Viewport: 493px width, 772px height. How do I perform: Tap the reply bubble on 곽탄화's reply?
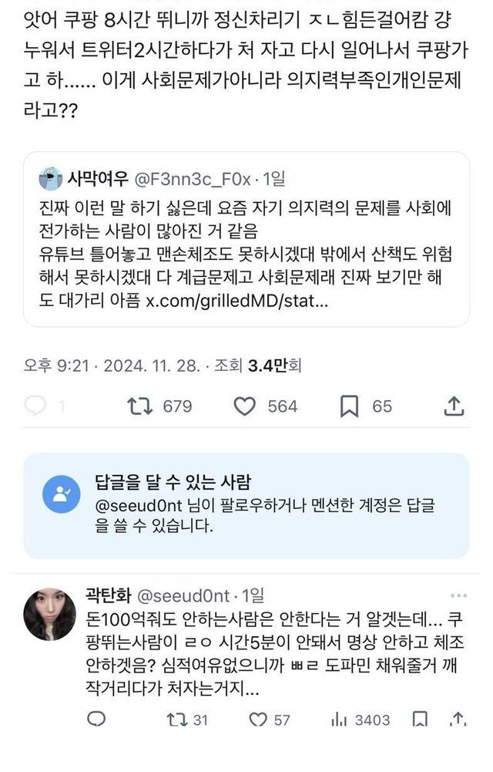[96, 719]
